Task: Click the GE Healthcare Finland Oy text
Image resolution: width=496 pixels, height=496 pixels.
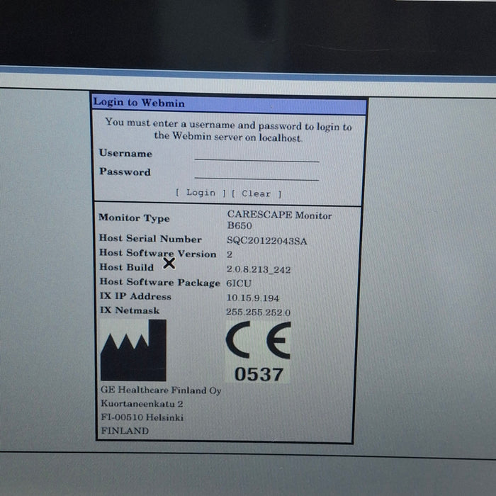Action: click(x=161, y=390)
